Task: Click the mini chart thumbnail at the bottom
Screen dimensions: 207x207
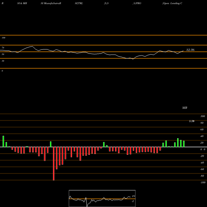Action: tap(102, 198)
